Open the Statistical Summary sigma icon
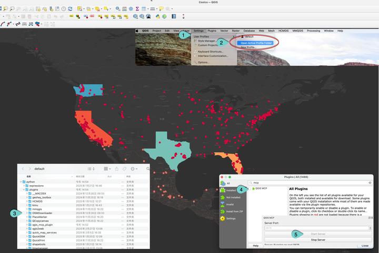This screenshot has height=253, width=379. (x=137, y=9)
